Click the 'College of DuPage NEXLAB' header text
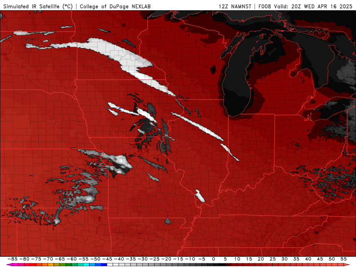The image size is (356, 267). pyautogui.click(x=115, y=6)
